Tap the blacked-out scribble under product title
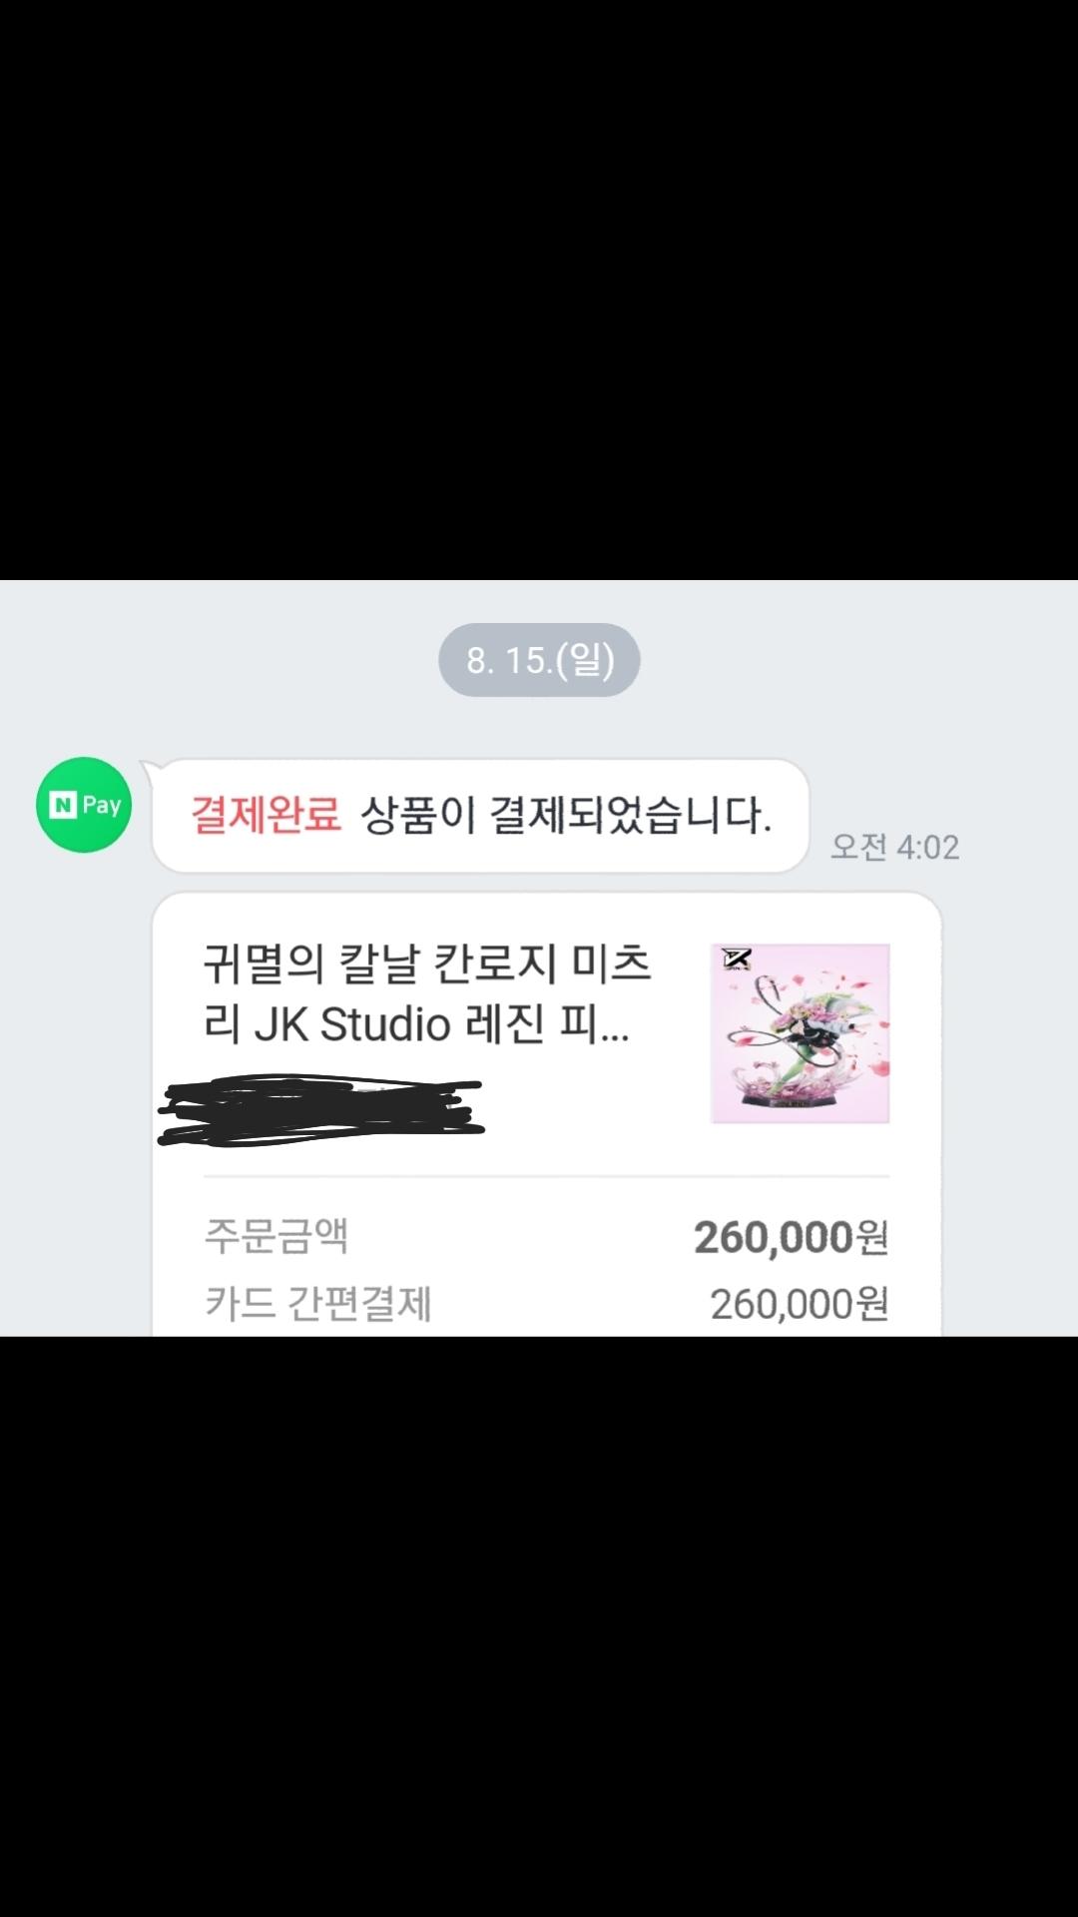This screenshot has height=1917, width=1078. pos(321,1109)
